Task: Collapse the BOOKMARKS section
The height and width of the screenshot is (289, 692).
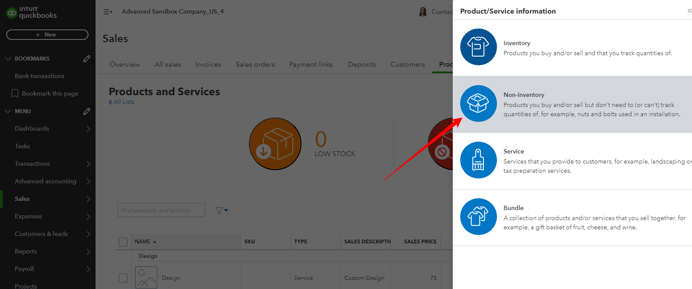Action: pos(8,59)
